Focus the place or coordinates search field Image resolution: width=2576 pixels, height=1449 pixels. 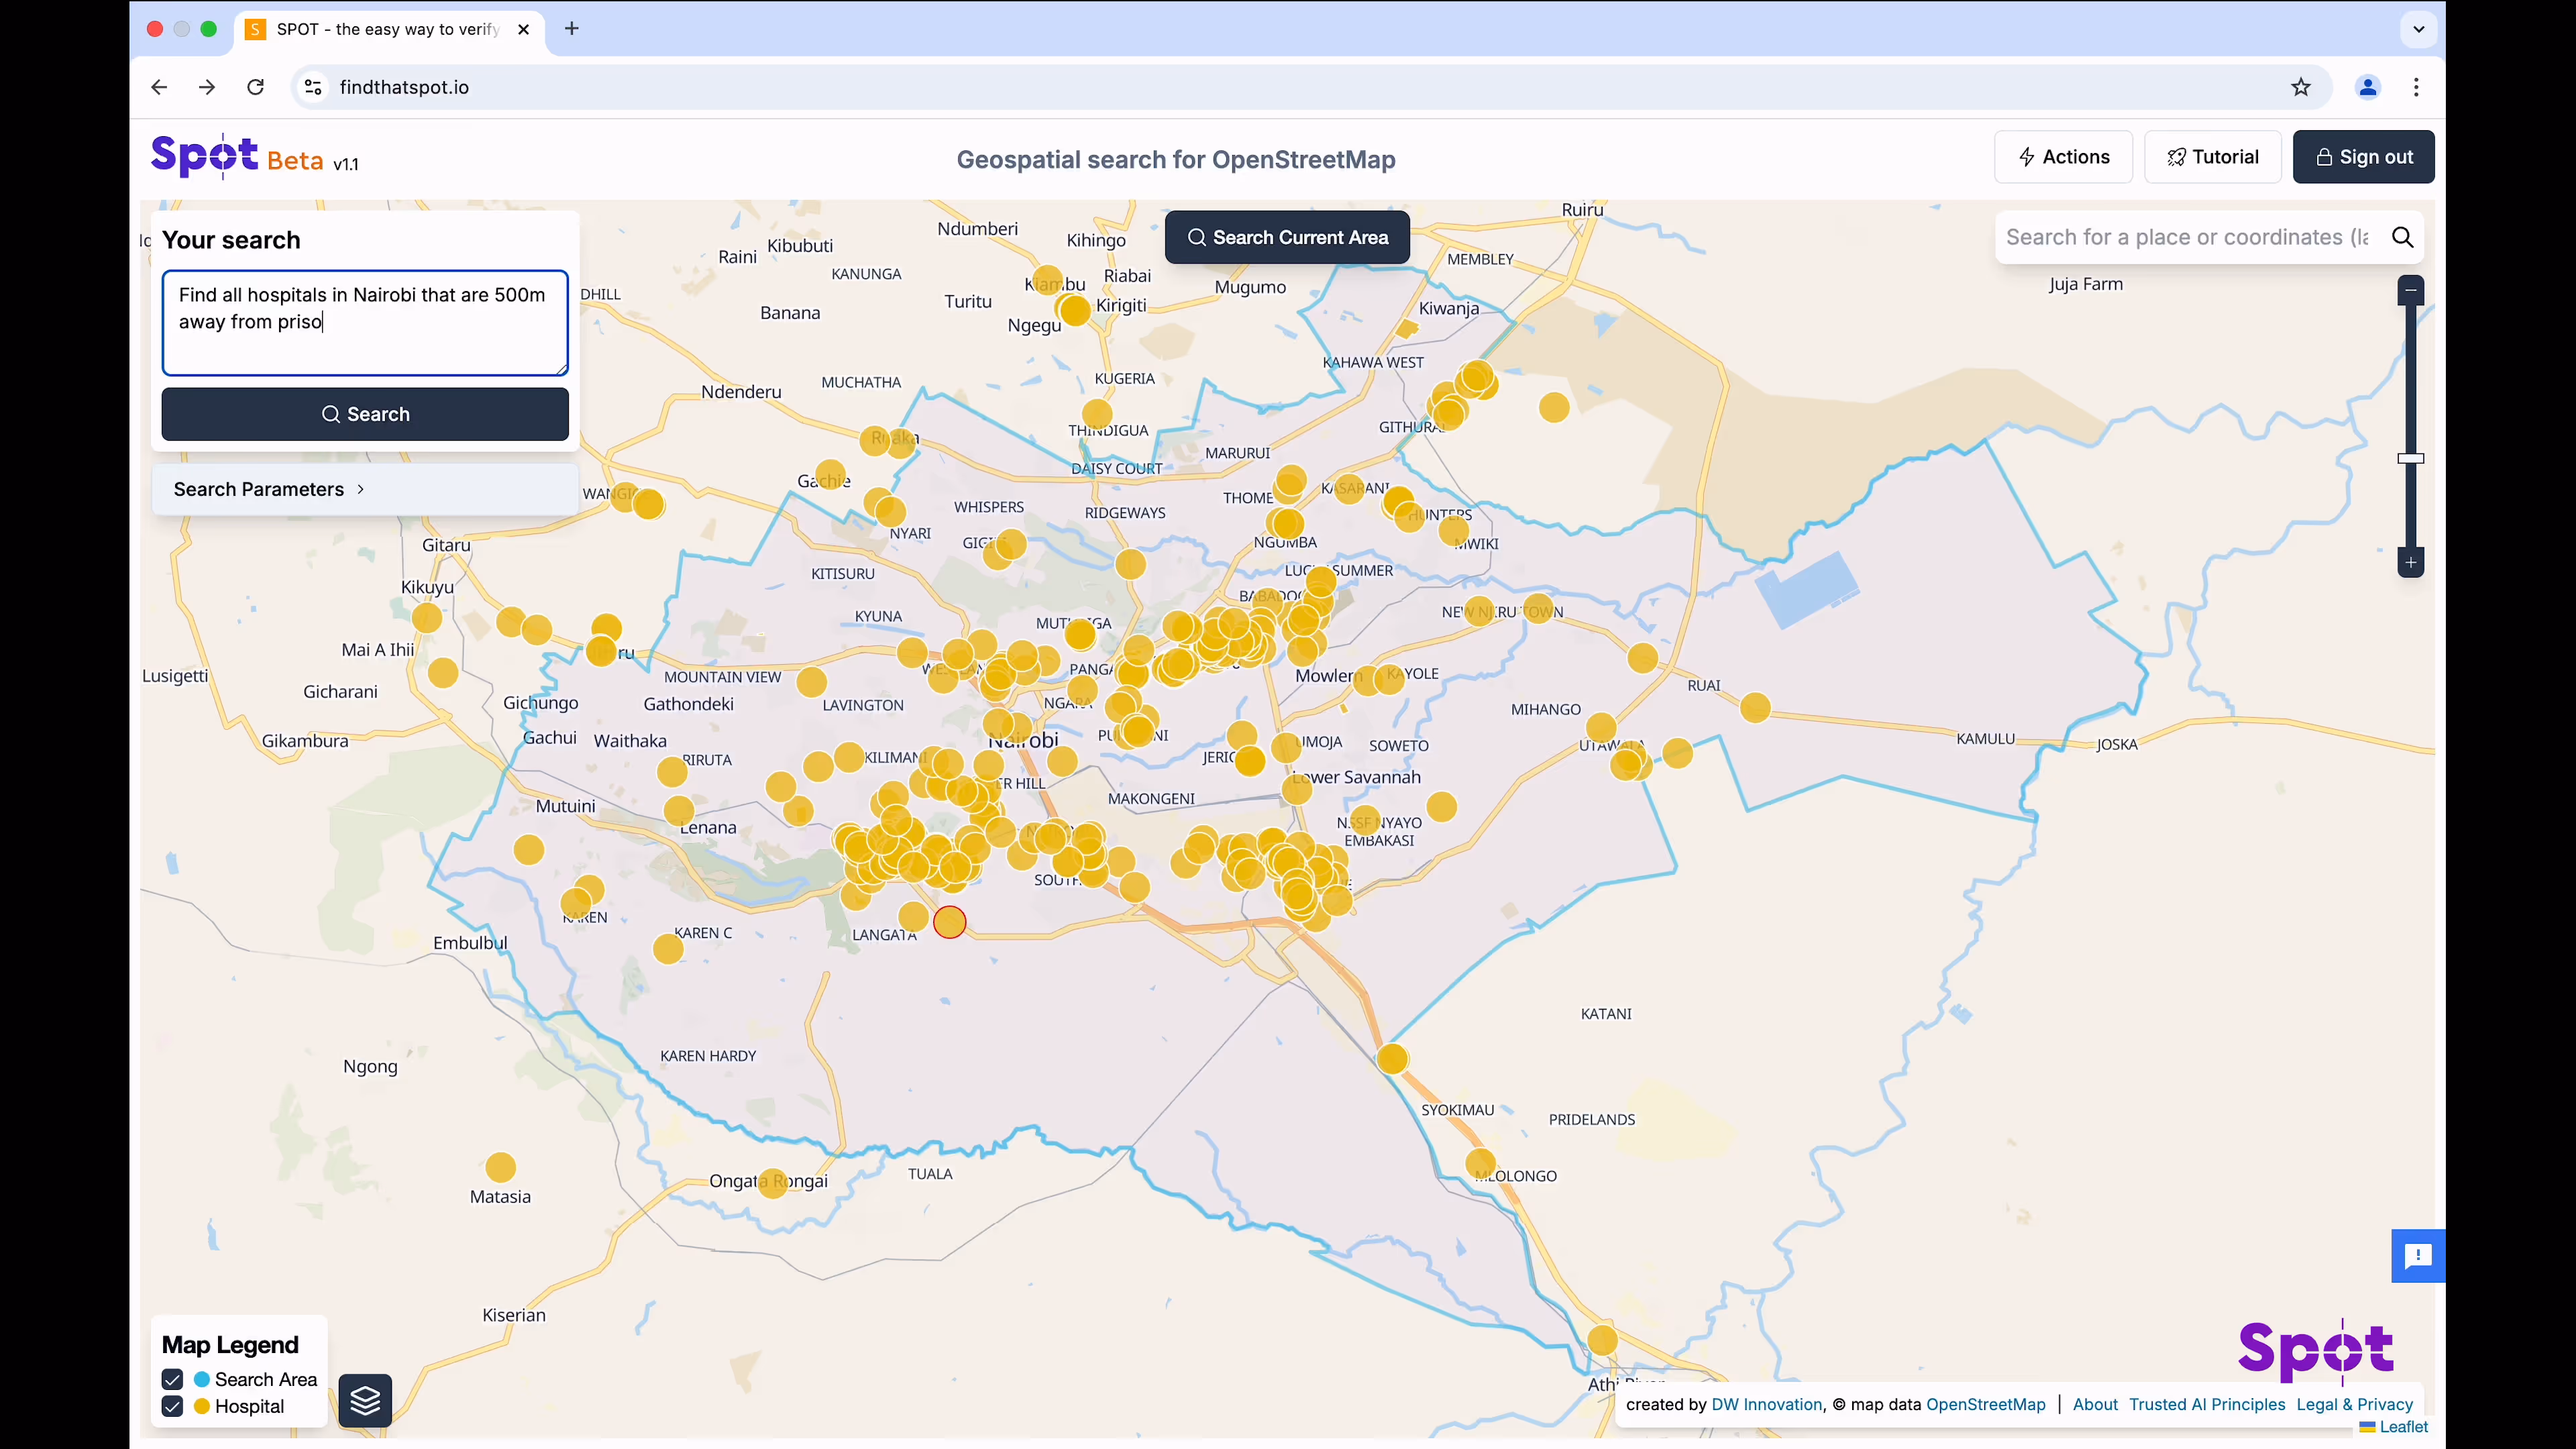tap(2188, 237)
